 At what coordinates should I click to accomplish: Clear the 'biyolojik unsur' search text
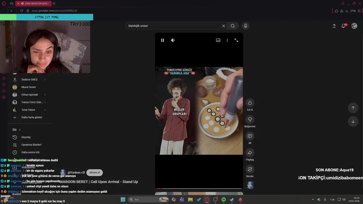[223, 26]
